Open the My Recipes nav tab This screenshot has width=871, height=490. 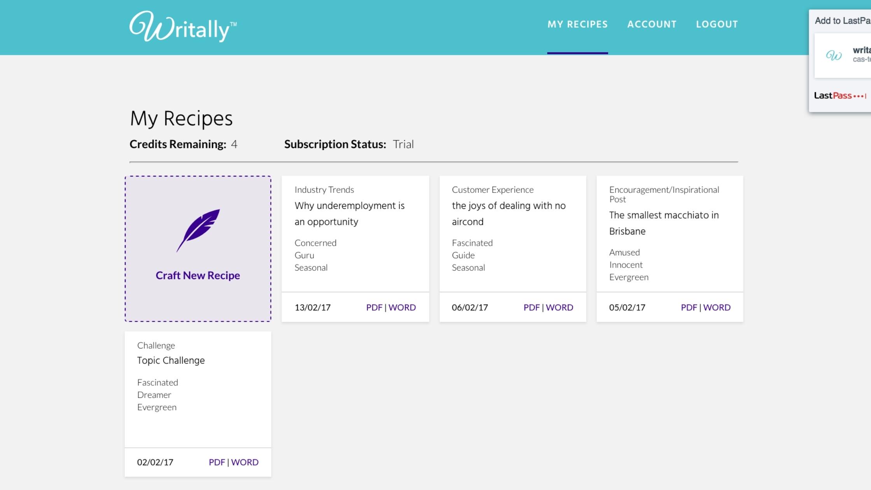[x=577, y=24]
